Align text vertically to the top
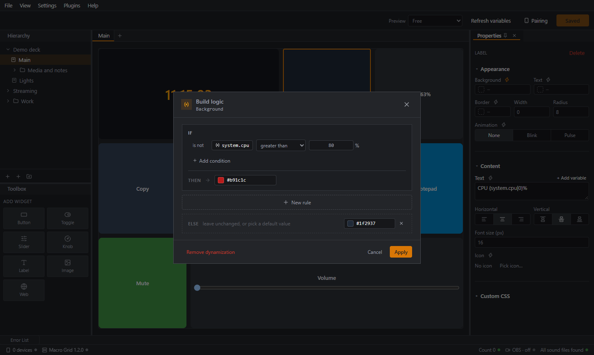Image resolution: width=594 pixels, height=355 pixels. point(543,219)
